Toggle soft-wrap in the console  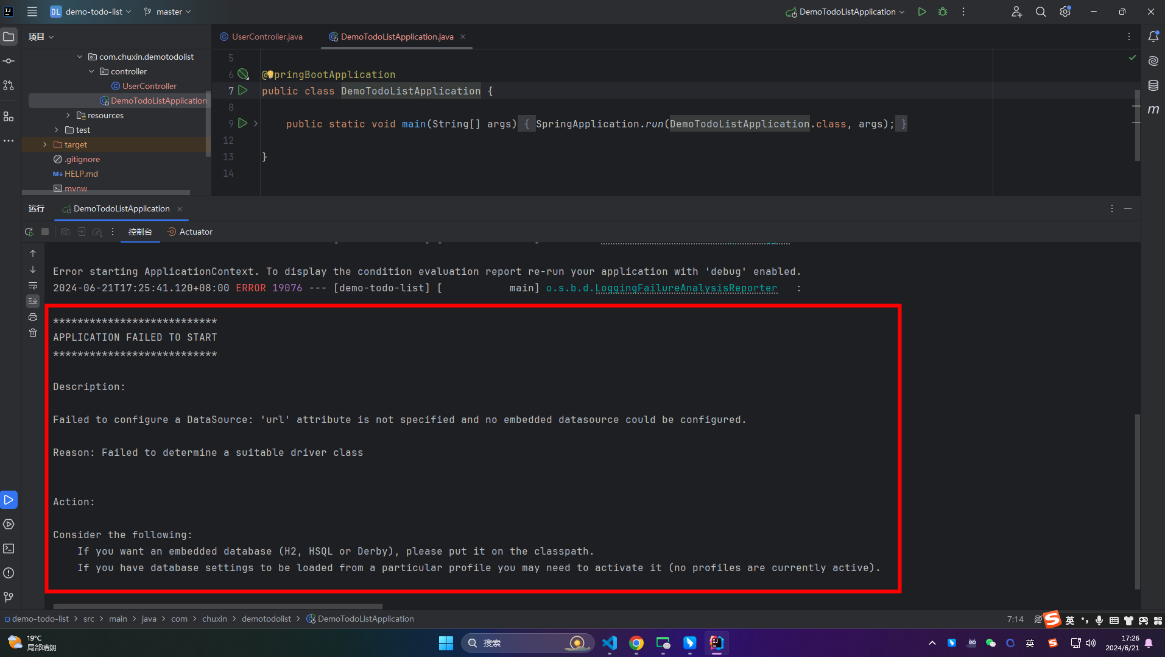[33, 285]
